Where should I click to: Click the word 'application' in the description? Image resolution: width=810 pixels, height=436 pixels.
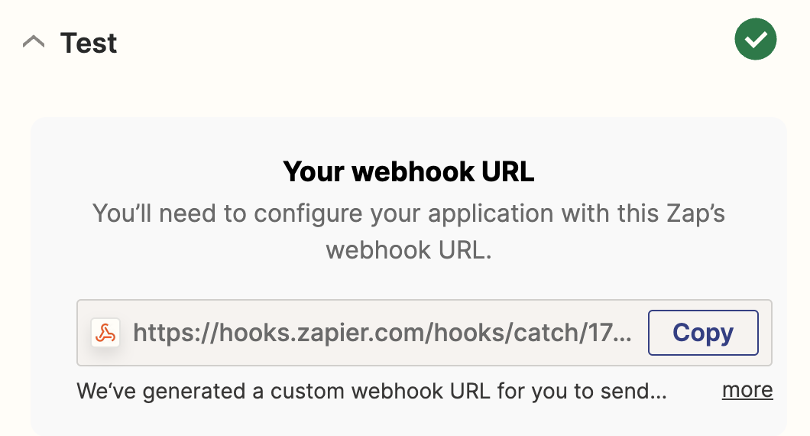coord(491,214)
